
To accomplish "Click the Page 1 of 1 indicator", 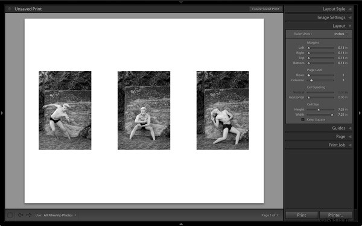I will click(270, 215).
